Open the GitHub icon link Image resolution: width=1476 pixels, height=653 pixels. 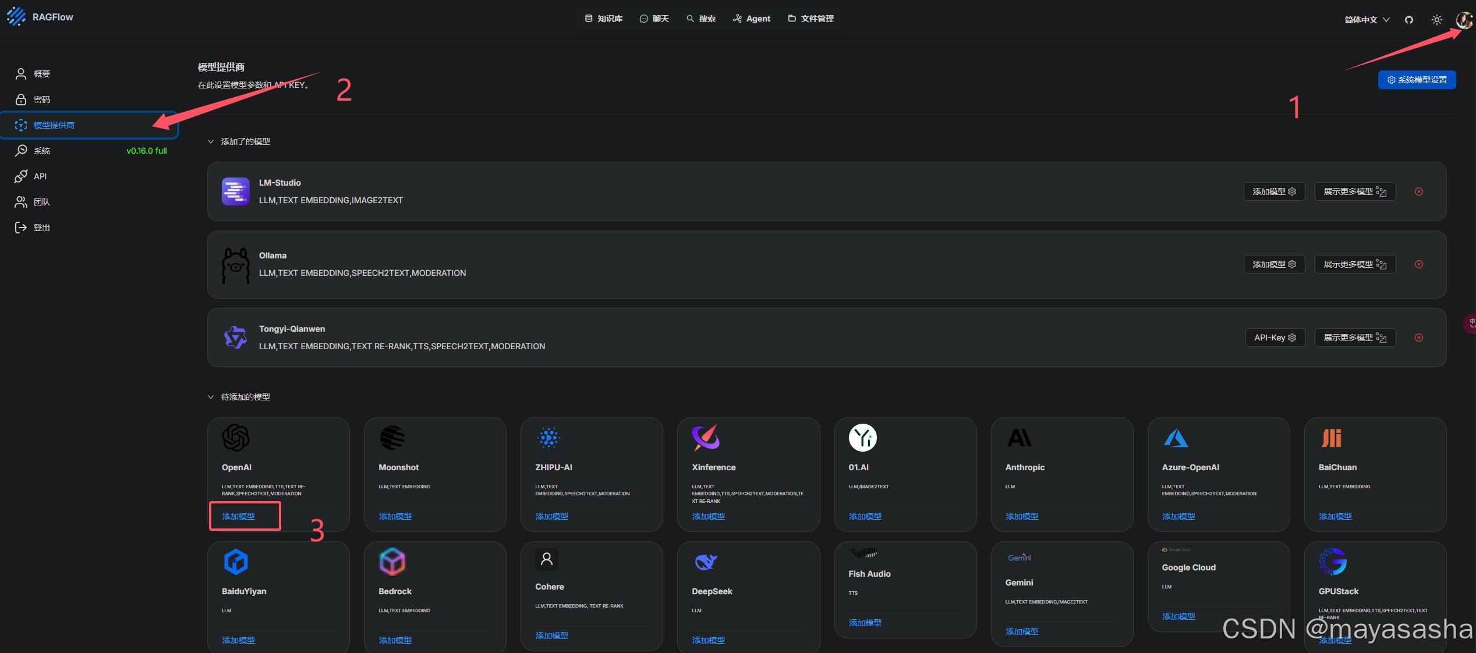point(1409,20)
